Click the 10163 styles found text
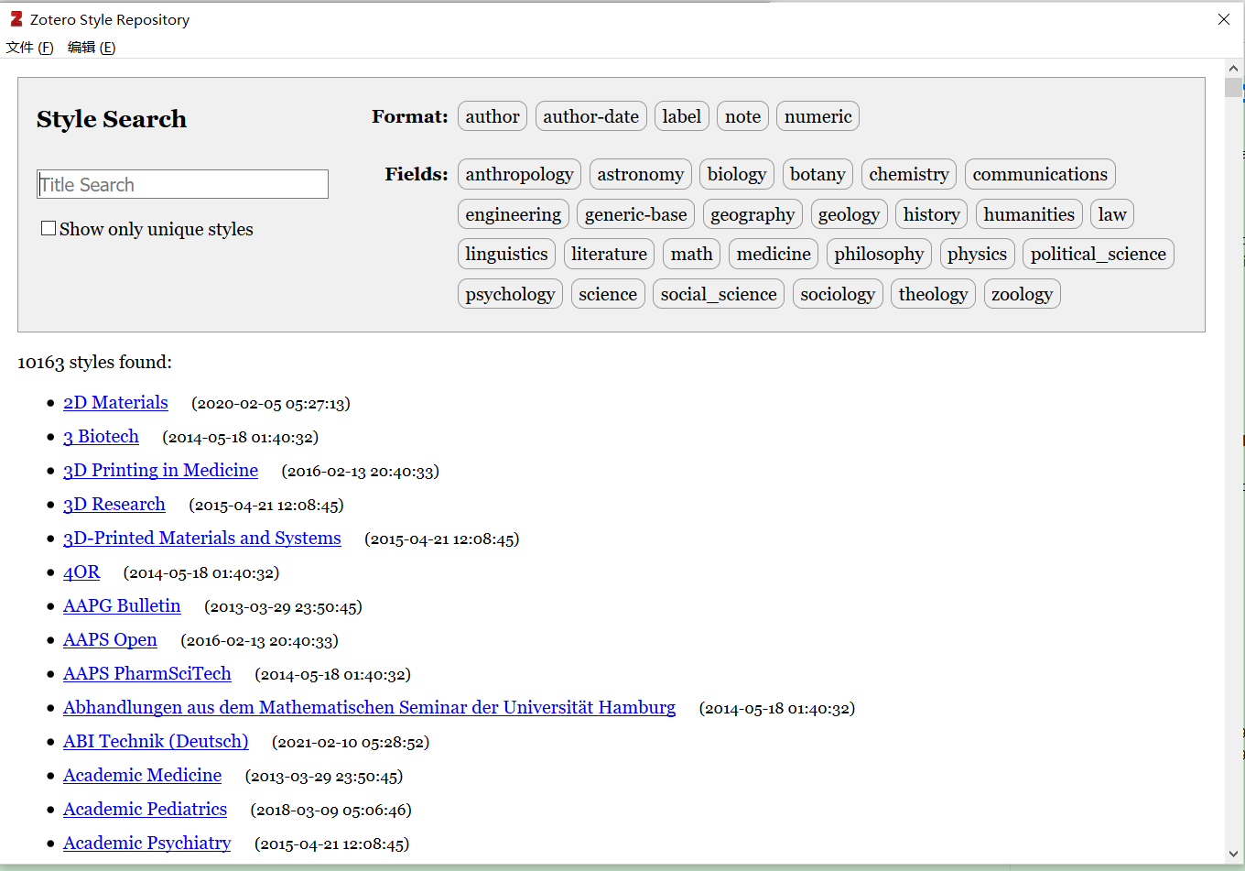The image size is (1245, 871). 94,363
